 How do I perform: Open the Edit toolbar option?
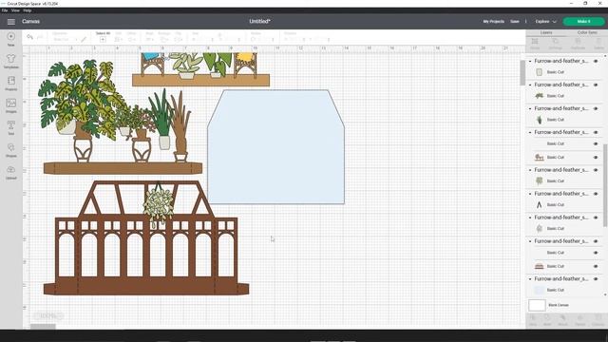[118, 37]
